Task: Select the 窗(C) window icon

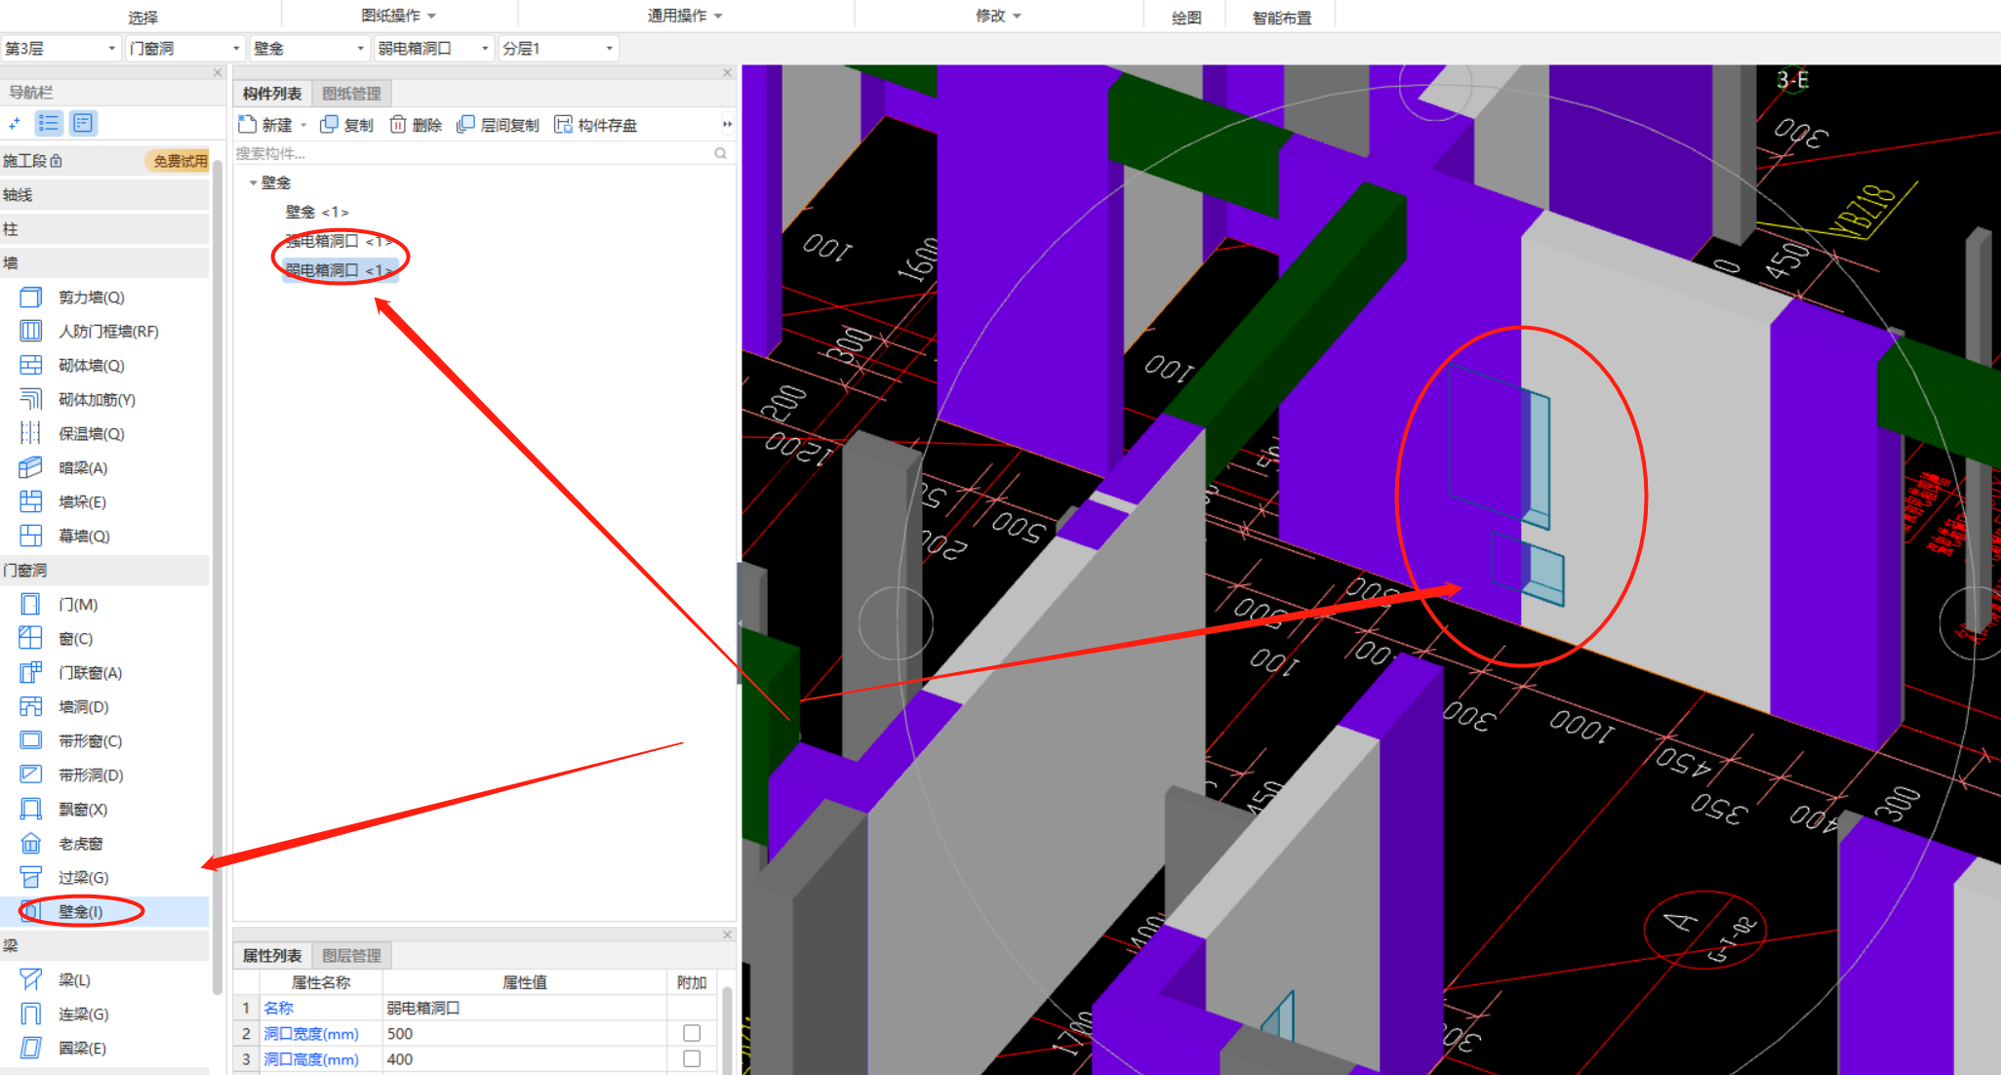Action: click(x=31, y=639)
